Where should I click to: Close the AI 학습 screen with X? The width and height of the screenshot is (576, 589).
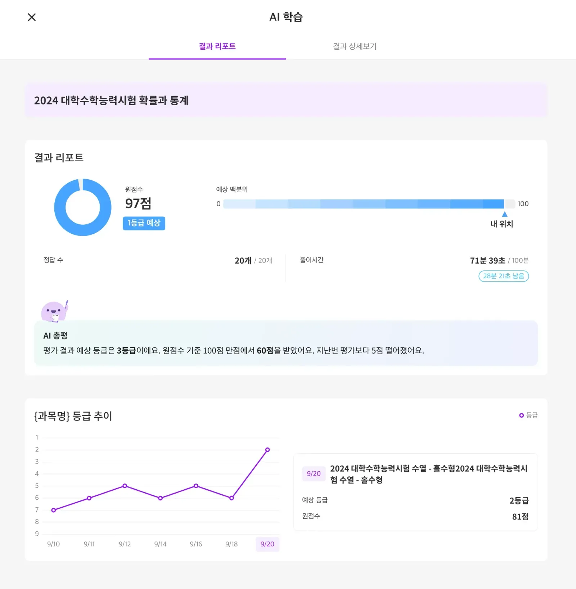click(x=32, y=17)
